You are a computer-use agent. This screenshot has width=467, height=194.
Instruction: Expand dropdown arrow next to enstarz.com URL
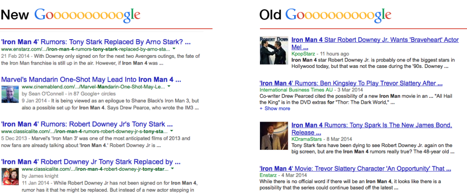coord(174,48)
